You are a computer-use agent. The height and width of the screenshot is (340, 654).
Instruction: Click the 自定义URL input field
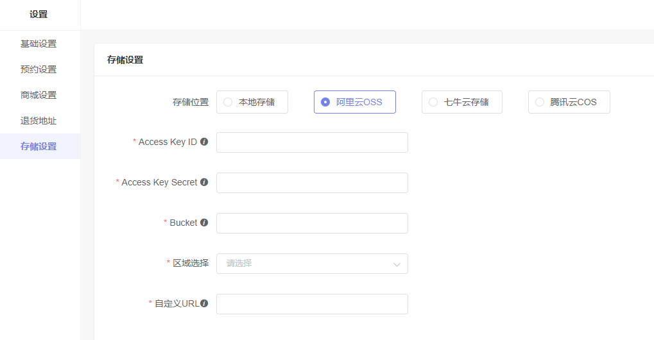coord(312,304)
